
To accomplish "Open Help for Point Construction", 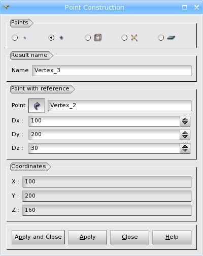I will point(172,237).
